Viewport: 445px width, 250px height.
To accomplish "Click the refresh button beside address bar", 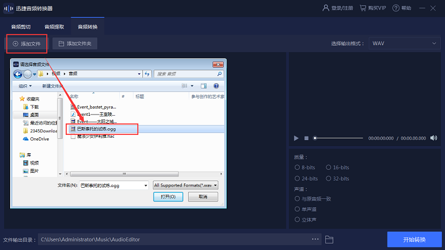I will click(147, 74).
